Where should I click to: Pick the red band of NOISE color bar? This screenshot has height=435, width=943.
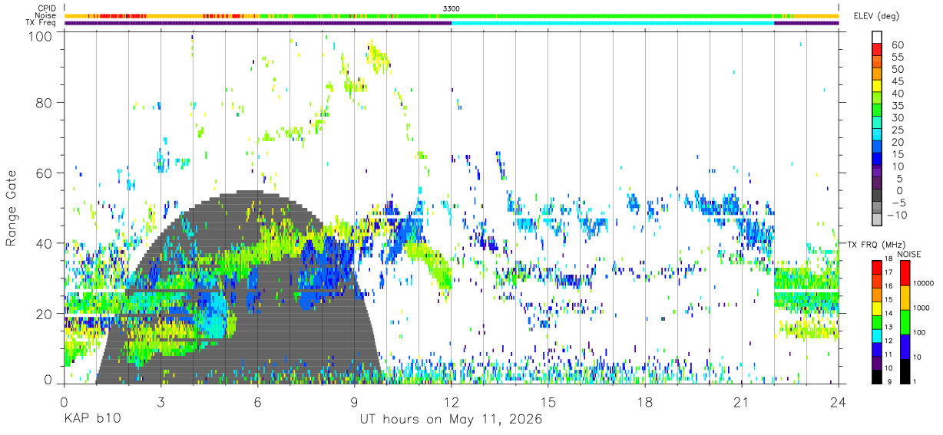tap(905, 272)
